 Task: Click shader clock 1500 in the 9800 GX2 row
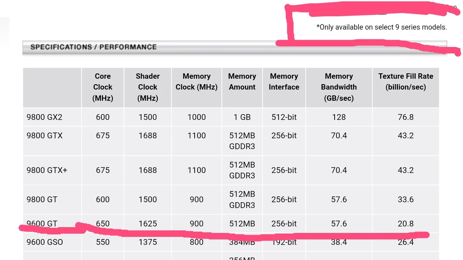148,117
